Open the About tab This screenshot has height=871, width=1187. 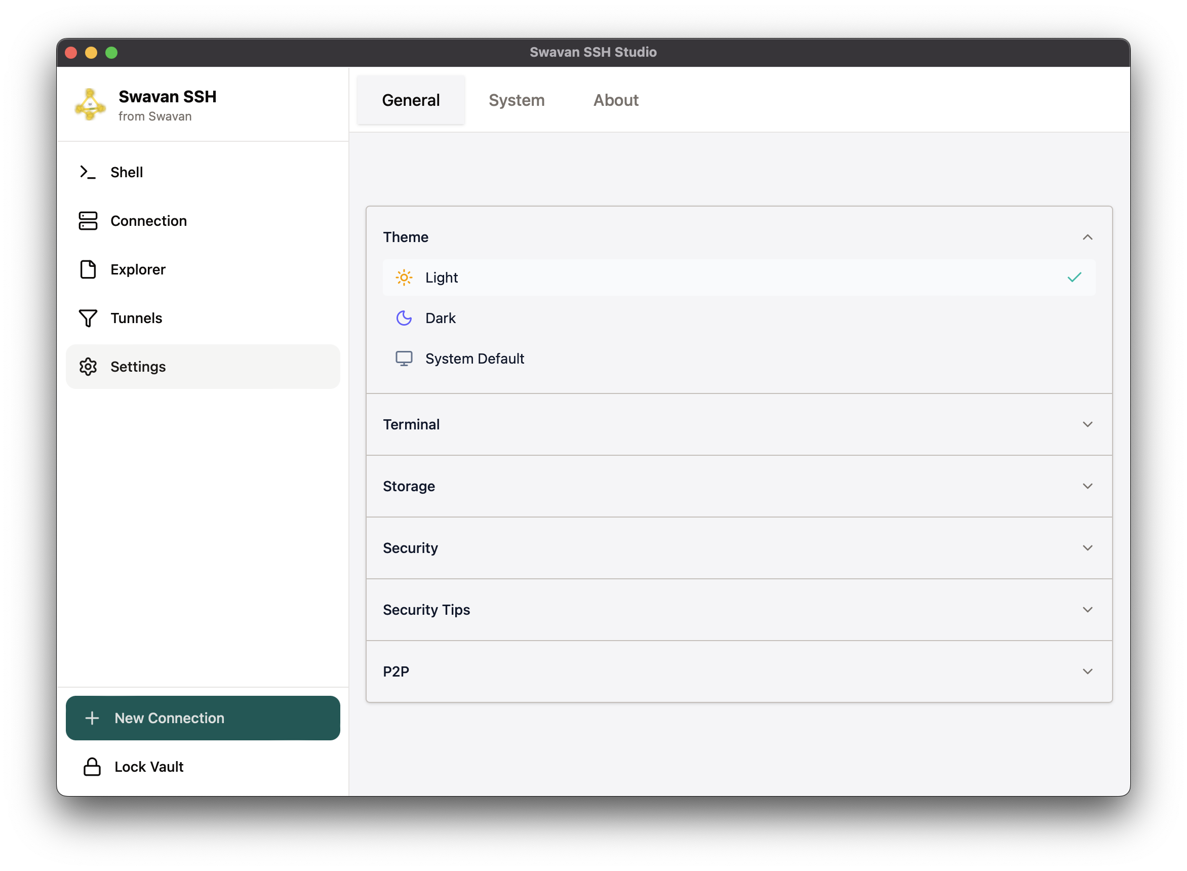[x=616, y=100]
